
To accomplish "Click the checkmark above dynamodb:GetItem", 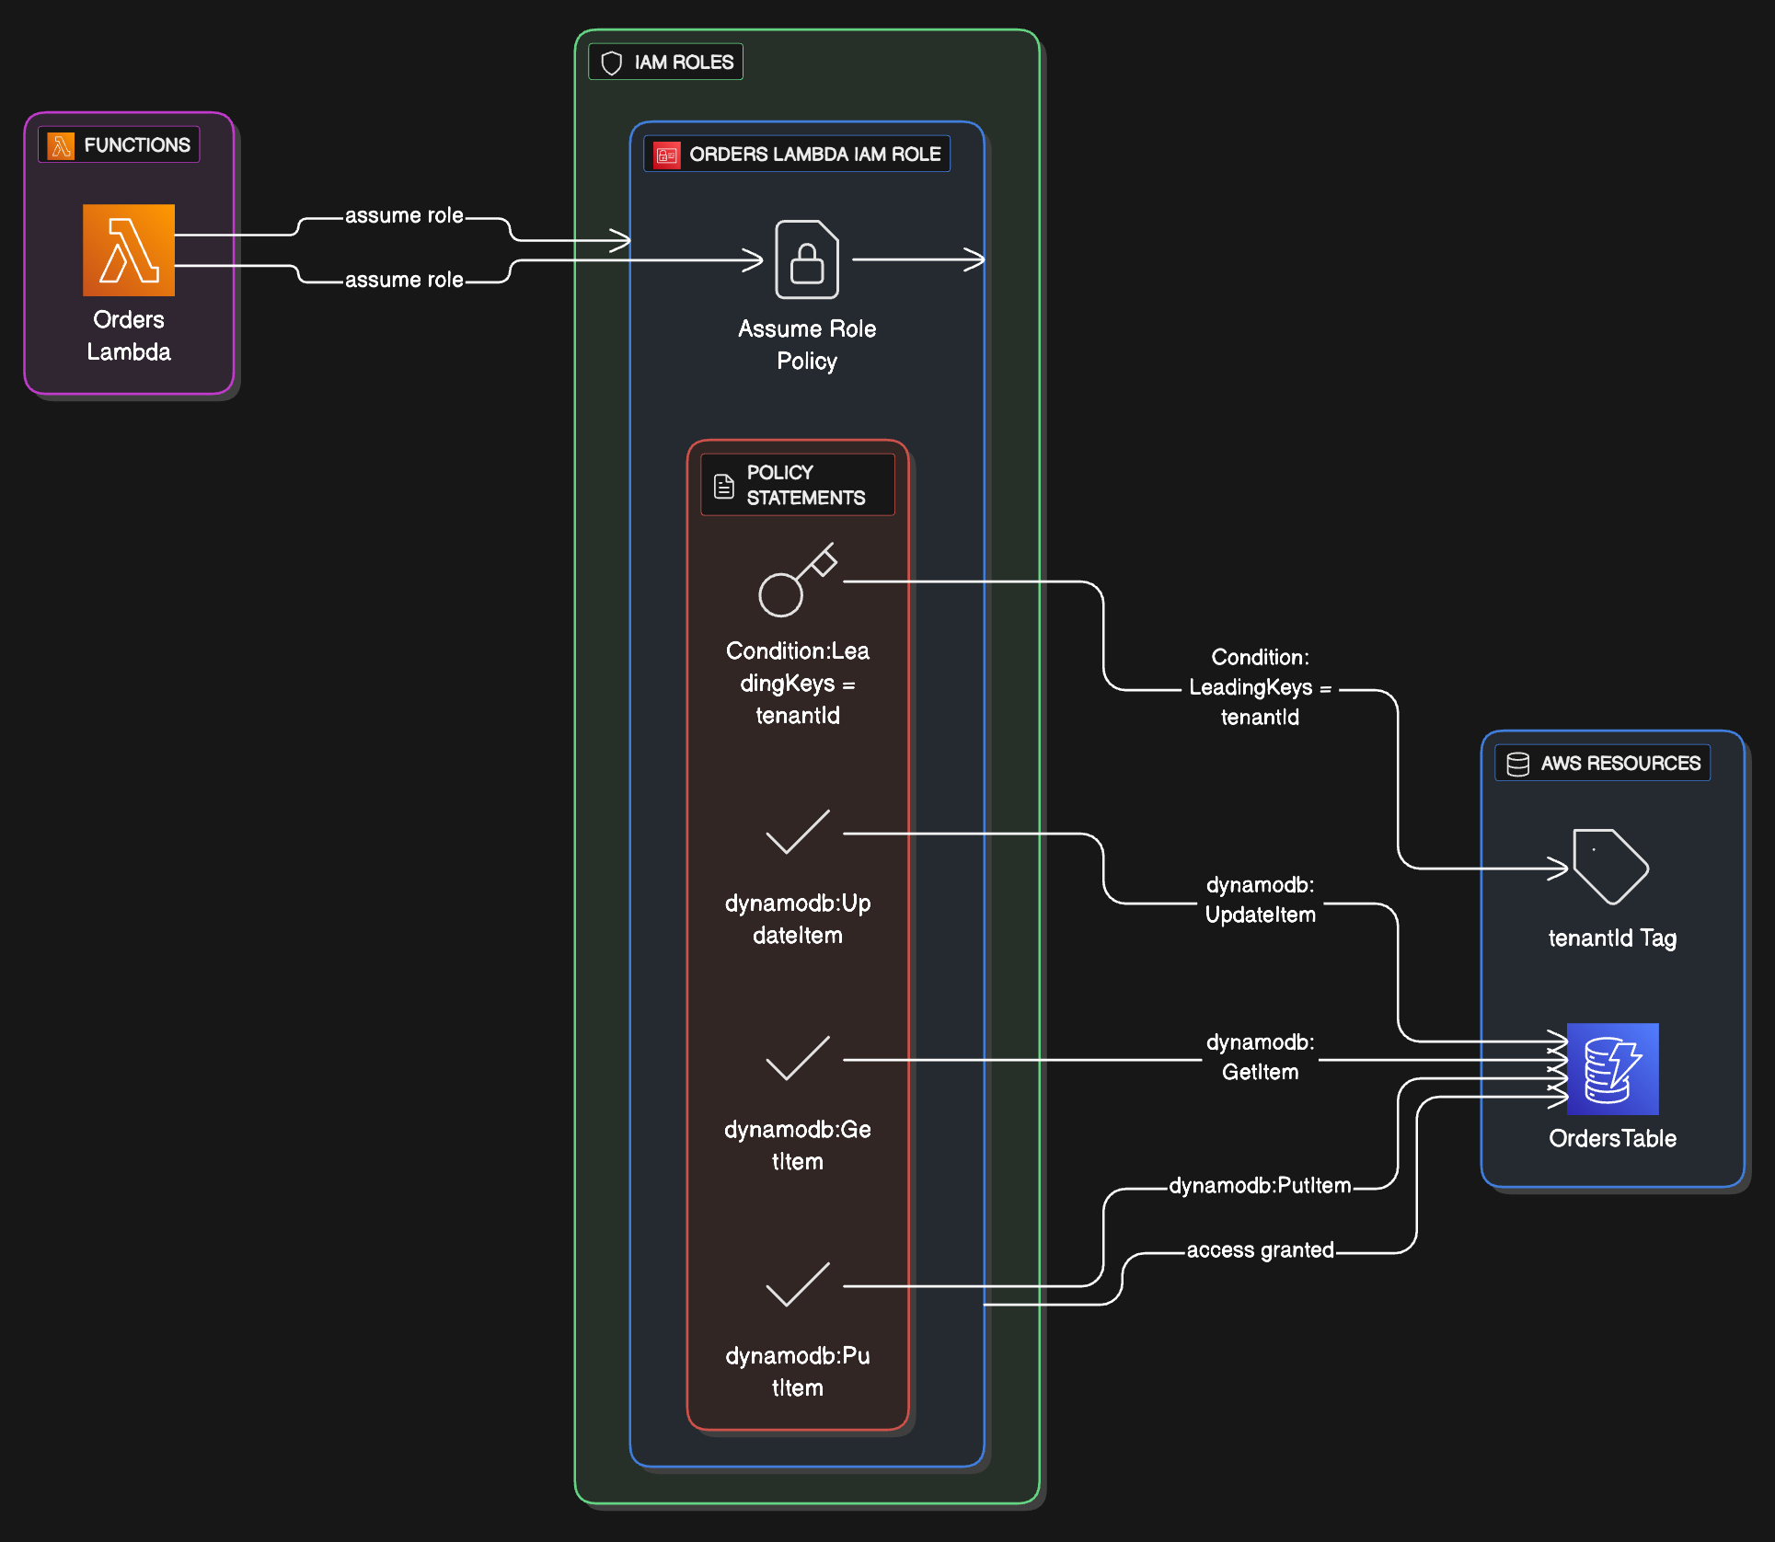I will tap(797, 1058).
